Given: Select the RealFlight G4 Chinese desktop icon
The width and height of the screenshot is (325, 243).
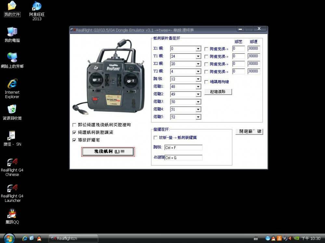Looking at the screenshot, I should (x=12, y=167).
